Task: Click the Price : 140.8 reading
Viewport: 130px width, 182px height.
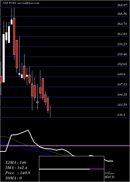Action: pos(18,173)
